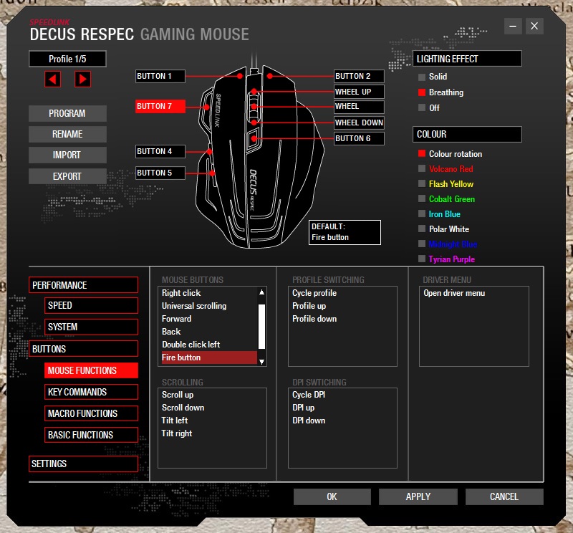Select the BUTTON 4 label
Image resolution: width=573 pixels, height=533 pixels.
click(x=160, y=151)
